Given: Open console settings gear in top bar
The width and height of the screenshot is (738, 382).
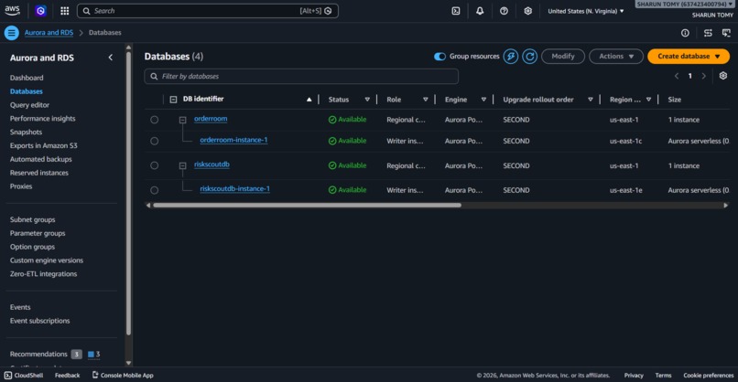Looking at the screenshot, I should pos(527,11).
